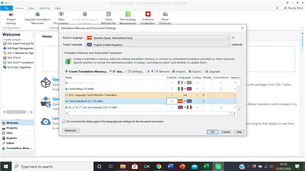Go to Editor view
Image resolution: width=305 pixels, height=171 pixels.
[x=18, y=143]
